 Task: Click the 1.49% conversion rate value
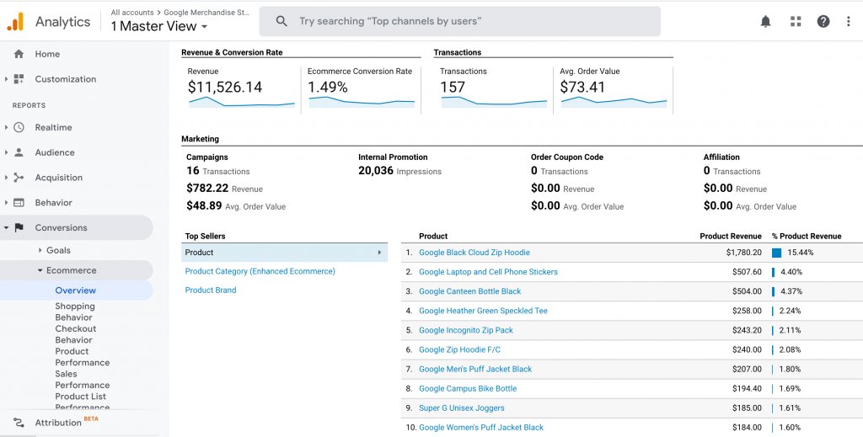click(328, 87)
